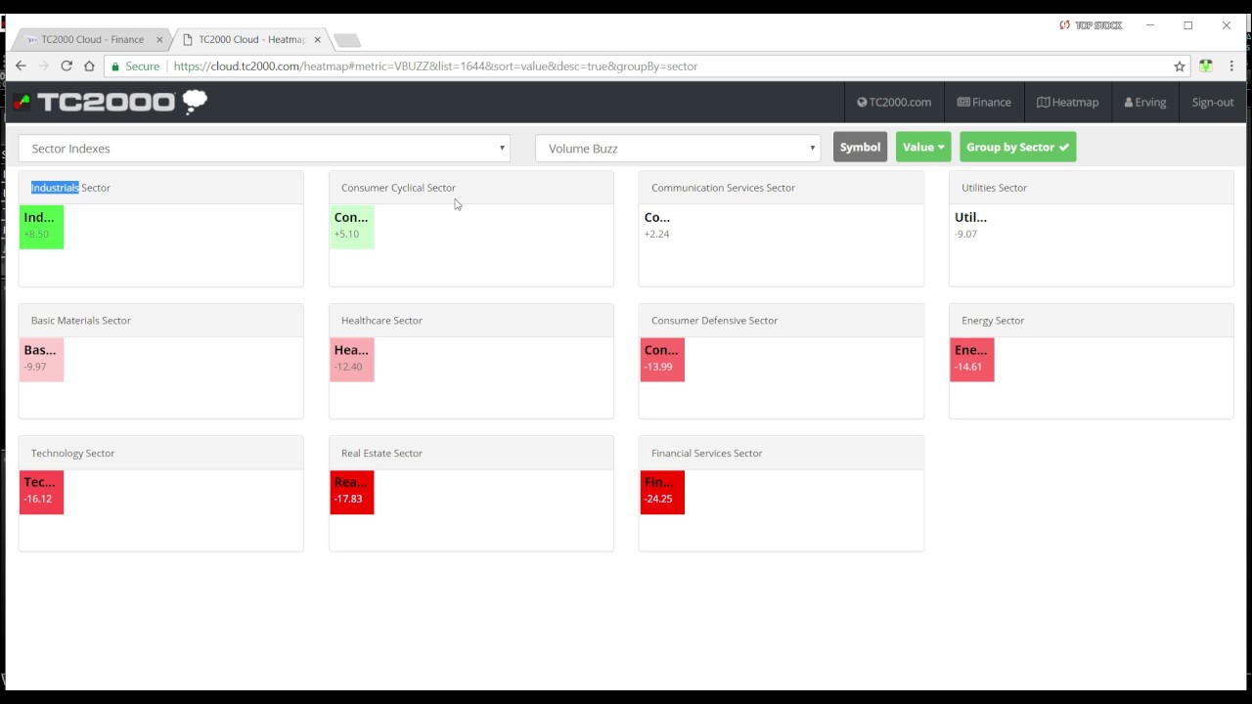Click the browser home icon
This screenshot has height=704, width=1252.
89,66
